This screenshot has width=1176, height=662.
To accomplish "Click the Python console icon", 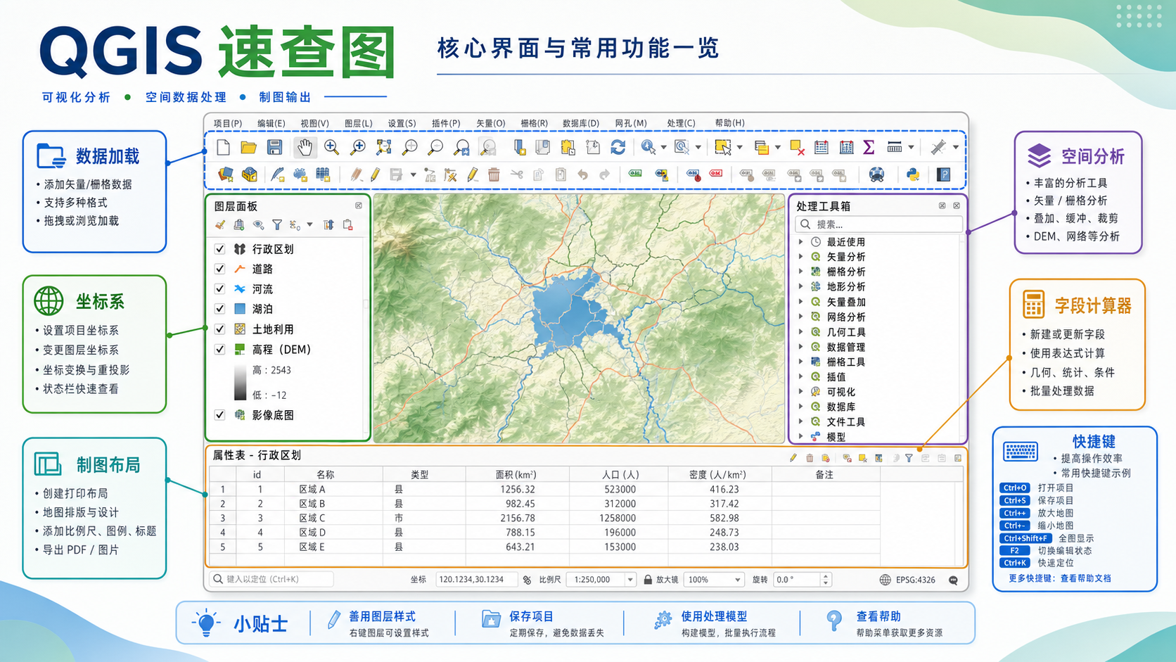I will [913, 174].
